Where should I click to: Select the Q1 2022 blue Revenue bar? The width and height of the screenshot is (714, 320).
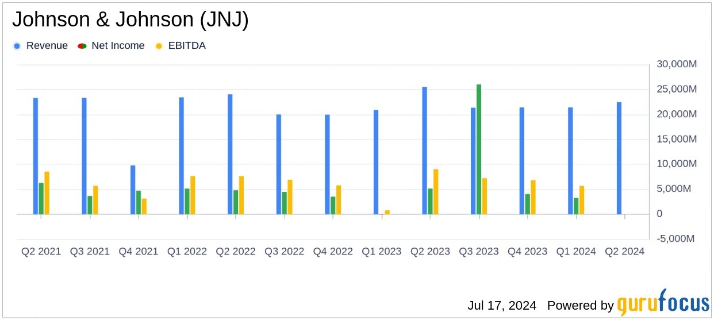click(182, 156)
